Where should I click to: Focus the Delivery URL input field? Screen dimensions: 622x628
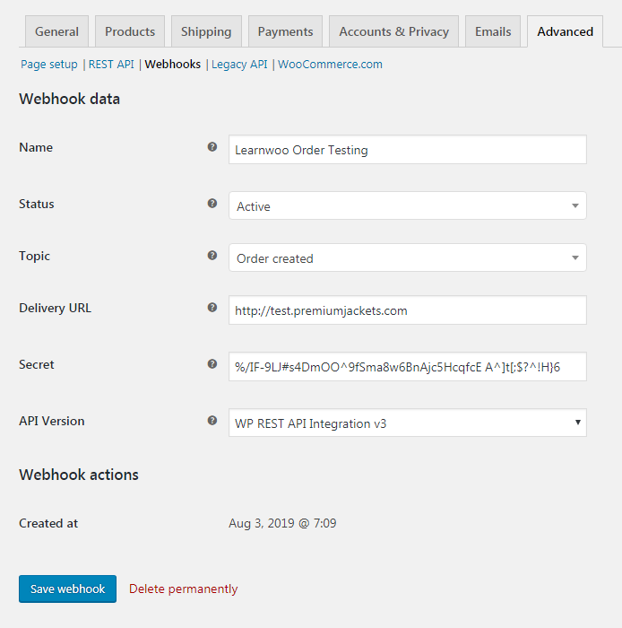point(408,310)
